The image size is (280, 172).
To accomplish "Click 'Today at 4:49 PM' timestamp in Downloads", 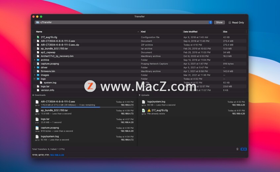I will (x=125, y=102).
